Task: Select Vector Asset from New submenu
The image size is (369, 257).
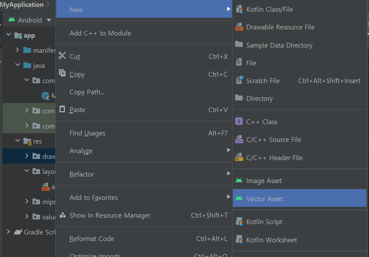Action: [x=264, y=199]
